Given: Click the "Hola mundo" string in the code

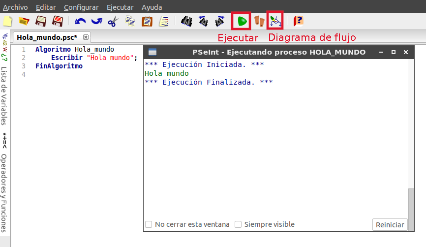Looking at the screenshot, I should coord(110,58).
